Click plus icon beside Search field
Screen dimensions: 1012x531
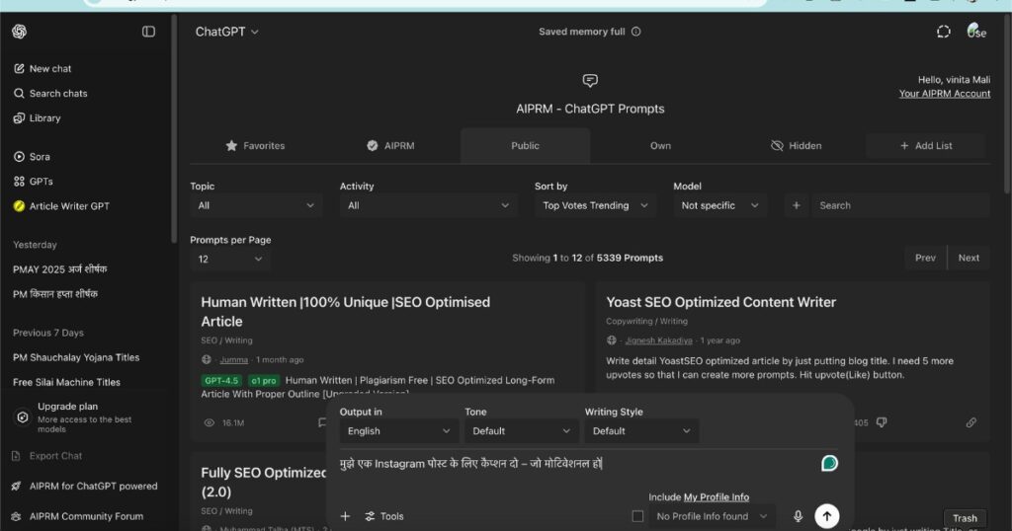[796, 205]
